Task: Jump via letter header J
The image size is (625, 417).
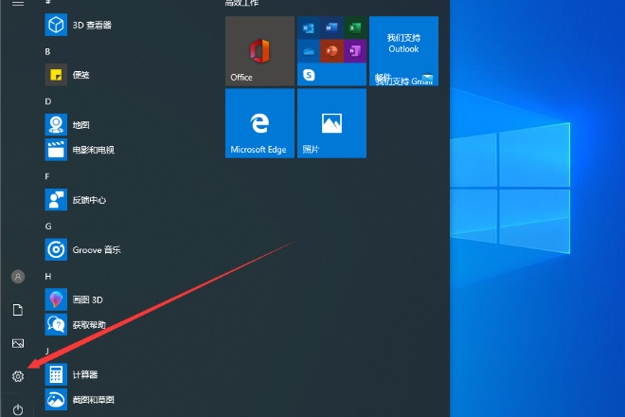Action: pos(47,352)
